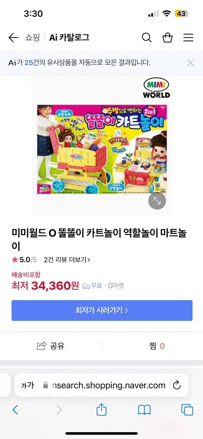Viewport: 203px width, 439px height.
Task: Open the shopping basket icon
Action: click(168, 37)
